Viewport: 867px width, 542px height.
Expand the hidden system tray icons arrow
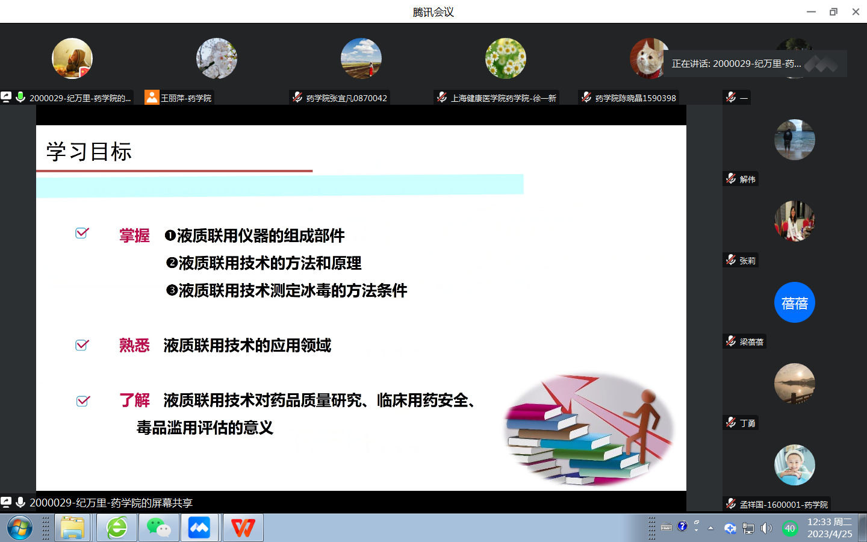click(710, 528)
